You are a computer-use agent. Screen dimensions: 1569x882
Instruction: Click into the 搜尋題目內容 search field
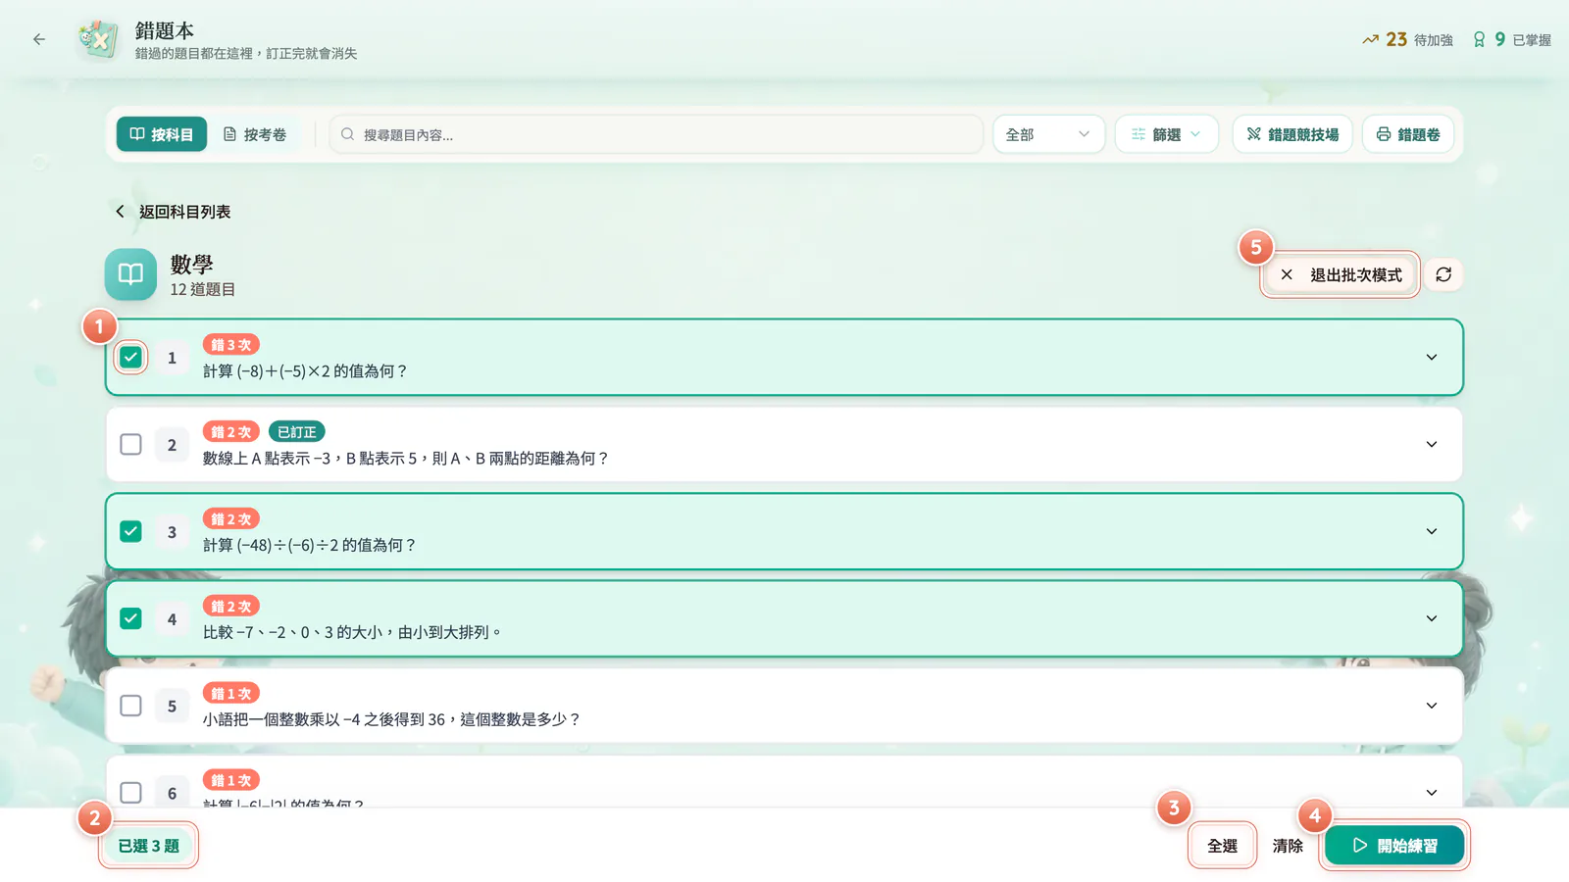click(656, 134)
